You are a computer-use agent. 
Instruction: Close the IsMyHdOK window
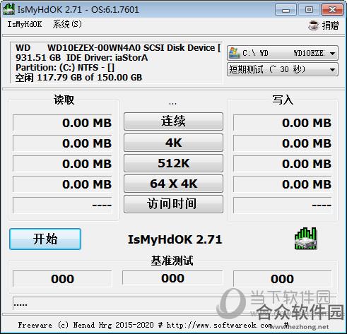pos(332,10)
